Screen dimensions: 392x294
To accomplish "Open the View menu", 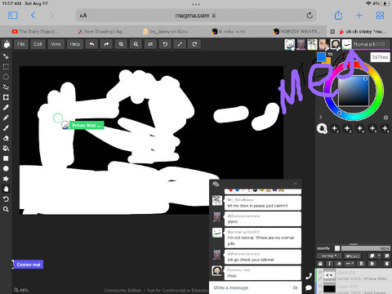I will 56,44.
